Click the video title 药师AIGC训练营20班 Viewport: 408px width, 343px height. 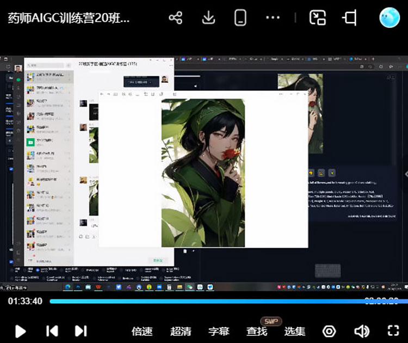69,18
